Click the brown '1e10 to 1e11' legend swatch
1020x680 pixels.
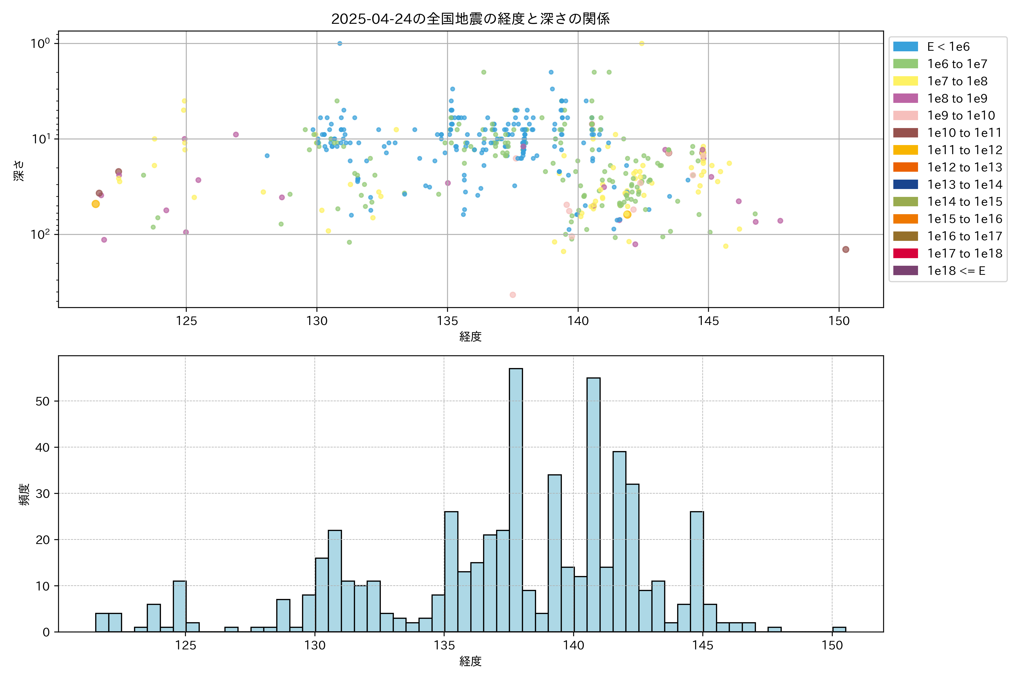(905, 133)
